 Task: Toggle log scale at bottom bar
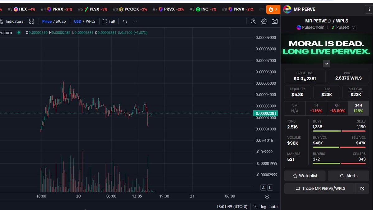click(x=263, y=207)
